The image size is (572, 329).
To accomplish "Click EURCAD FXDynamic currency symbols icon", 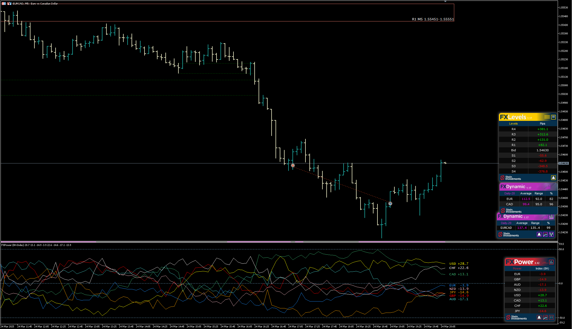I will pyautogui.click(x=551, y=234).
